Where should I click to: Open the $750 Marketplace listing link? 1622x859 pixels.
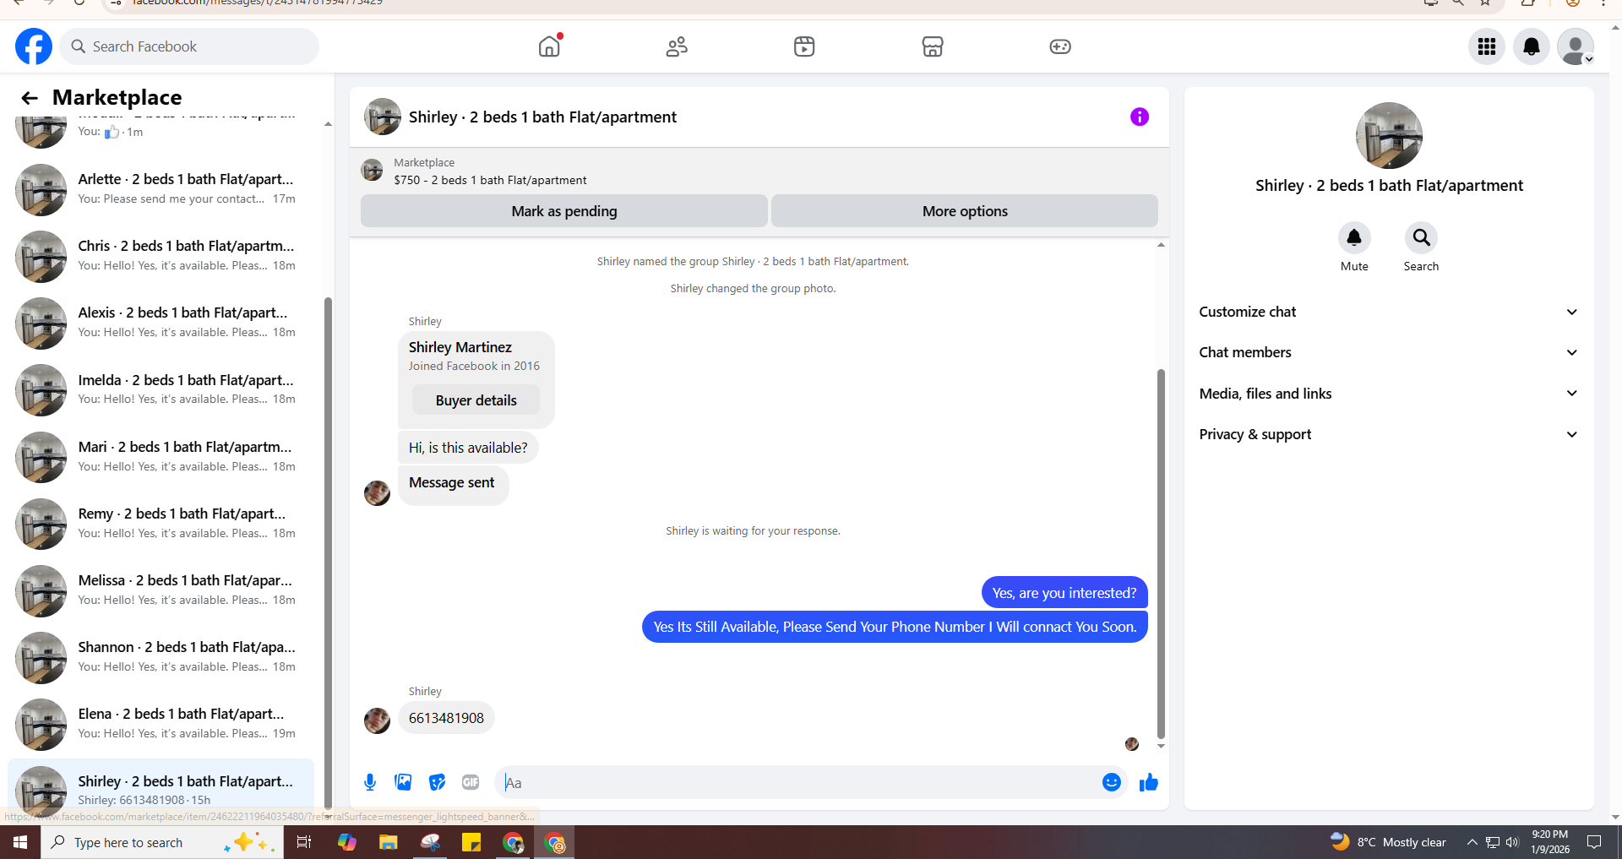tap(490, 180)
